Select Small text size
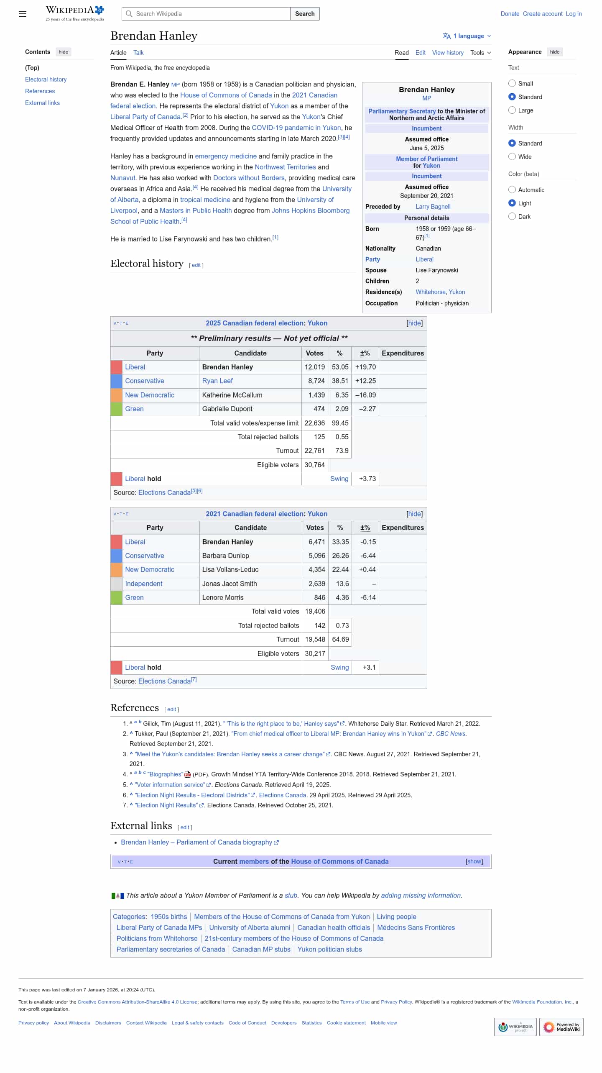602x1073 pixels. coord(512,84)
